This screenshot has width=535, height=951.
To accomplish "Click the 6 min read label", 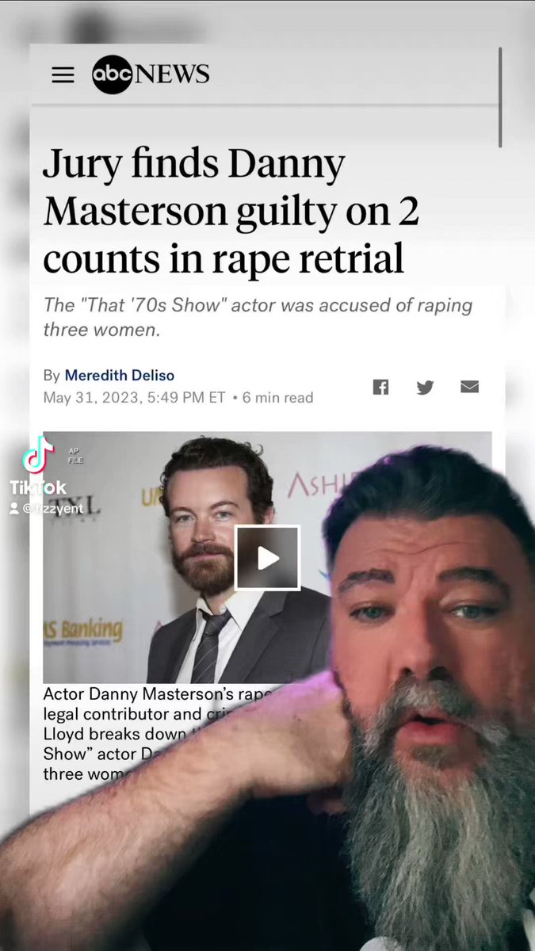I will [x=278, y=397].
